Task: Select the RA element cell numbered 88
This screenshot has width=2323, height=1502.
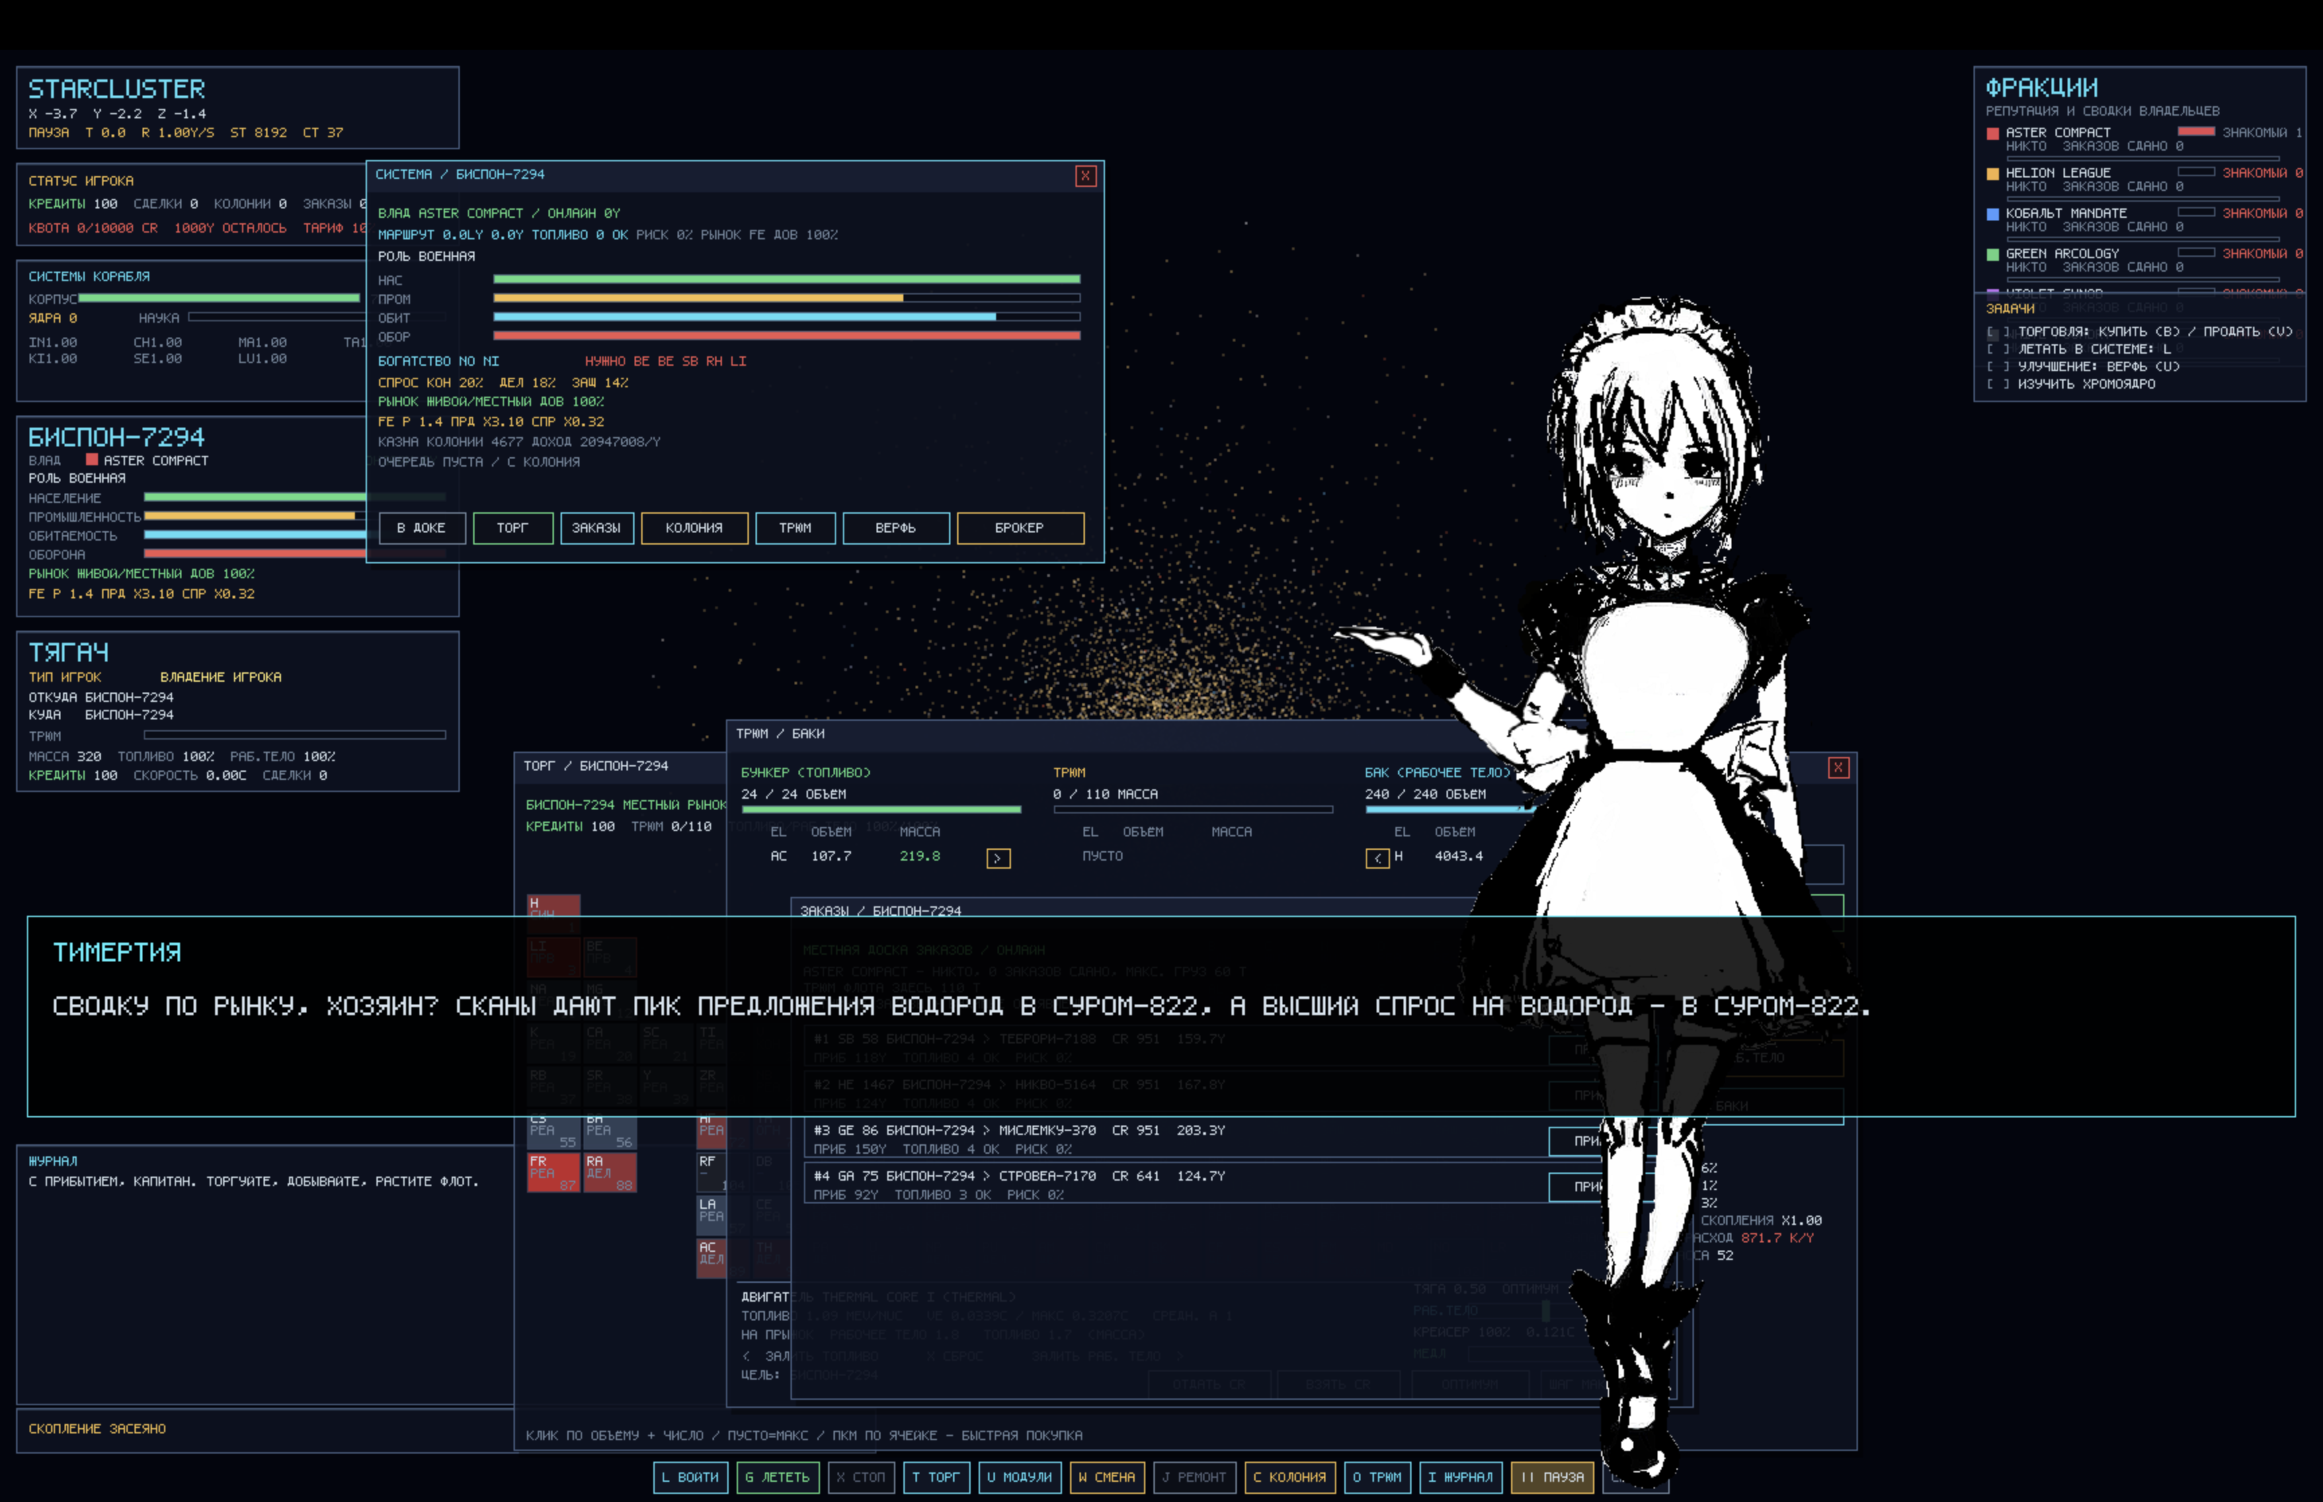Action: click(610, 1173)
